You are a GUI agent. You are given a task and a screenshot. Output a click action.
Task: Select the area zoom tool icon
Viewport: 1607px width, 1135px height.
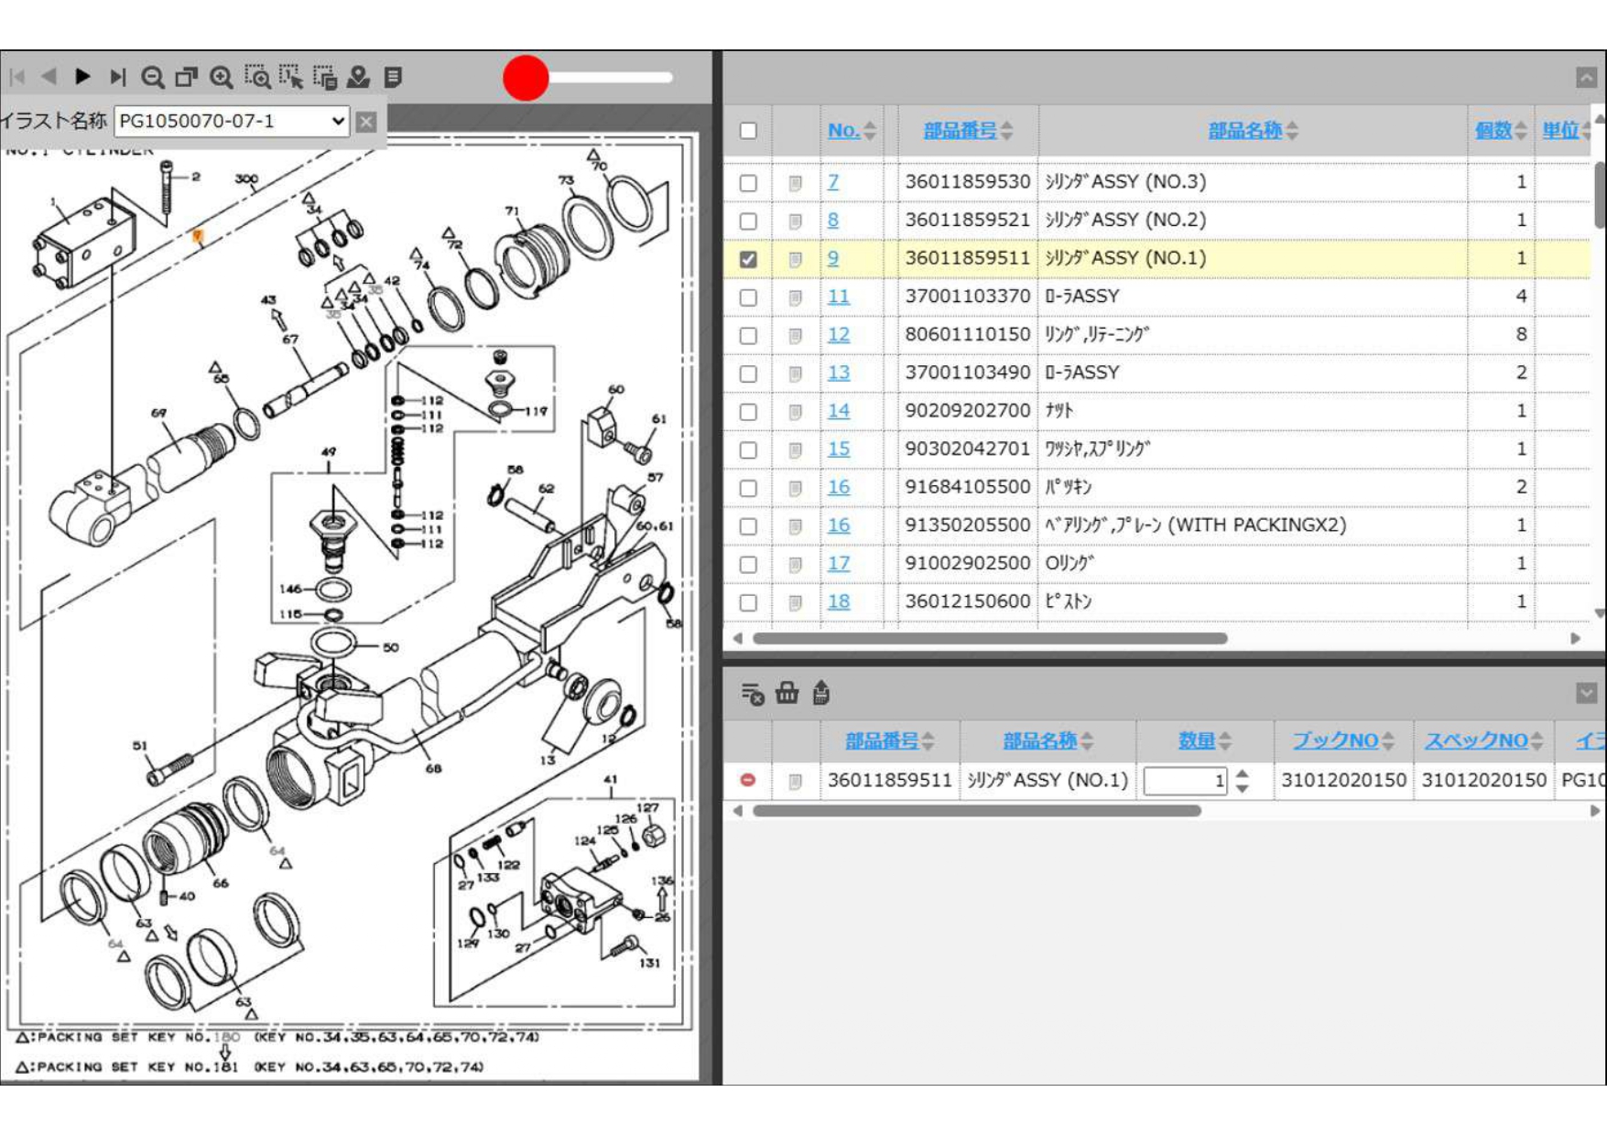click(x=257, y=78)
